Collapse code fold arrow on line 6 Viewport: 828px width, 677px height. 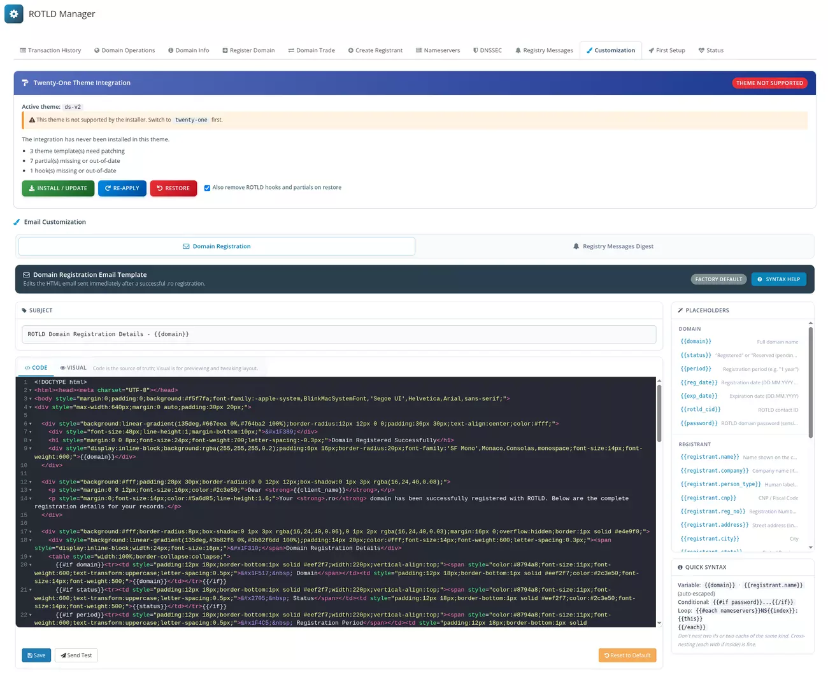[30, 424]
